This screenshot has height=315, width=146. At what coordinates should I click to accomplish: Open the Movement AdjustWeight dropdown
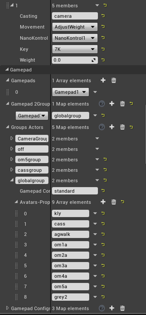(x=75, y=27)
